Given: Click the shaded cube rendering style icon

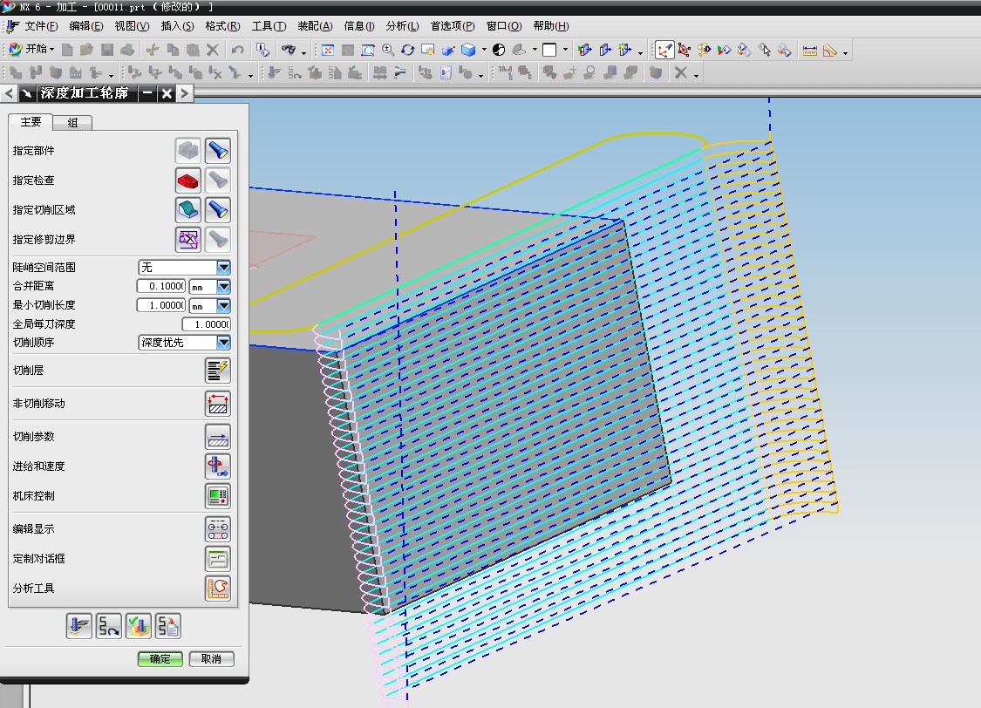Looking at the screenshot, I should tap(468, 50).
